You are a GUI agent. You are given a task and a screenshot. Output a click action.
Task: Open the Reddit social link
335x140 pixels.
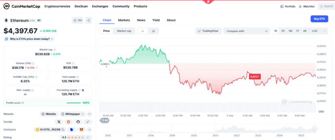69,122
